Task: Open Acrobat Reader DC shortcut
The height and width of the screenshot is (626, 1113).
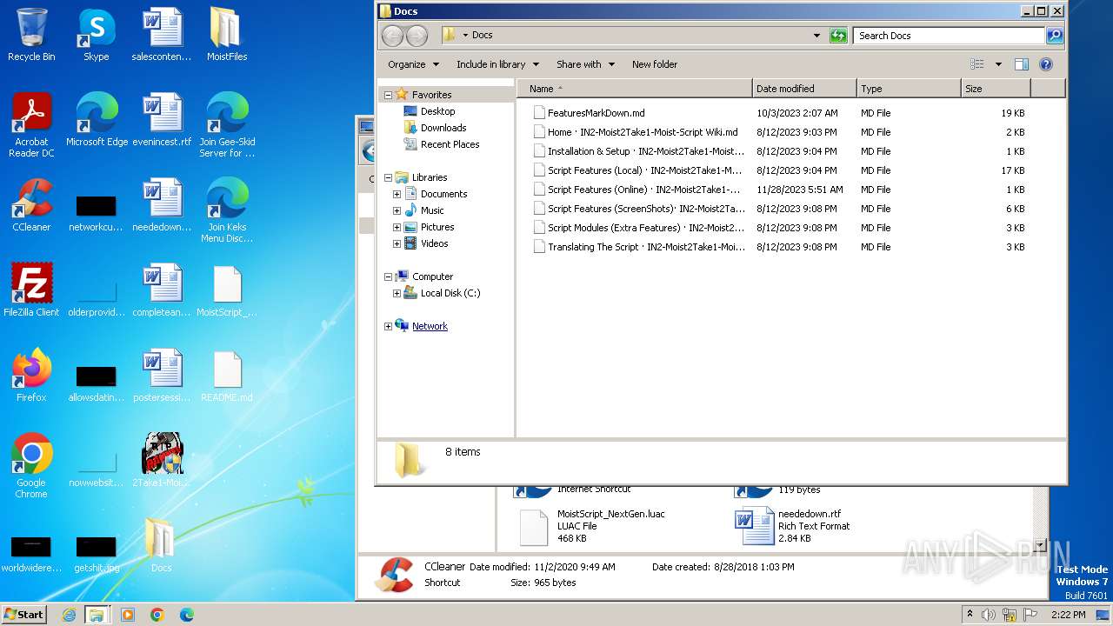Action: (x=31, y=125)
